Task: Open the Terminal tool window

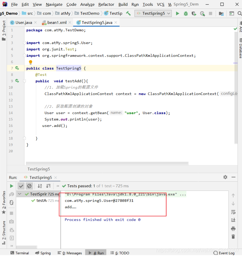Action: pyautogui.click(x=20, y=253)
